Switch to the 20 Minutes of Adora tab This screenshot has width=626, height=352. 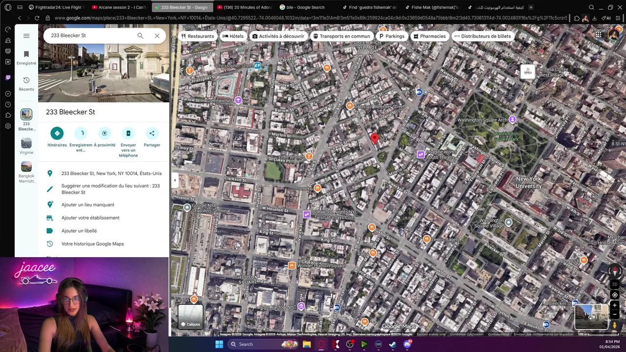click(245, 7)
